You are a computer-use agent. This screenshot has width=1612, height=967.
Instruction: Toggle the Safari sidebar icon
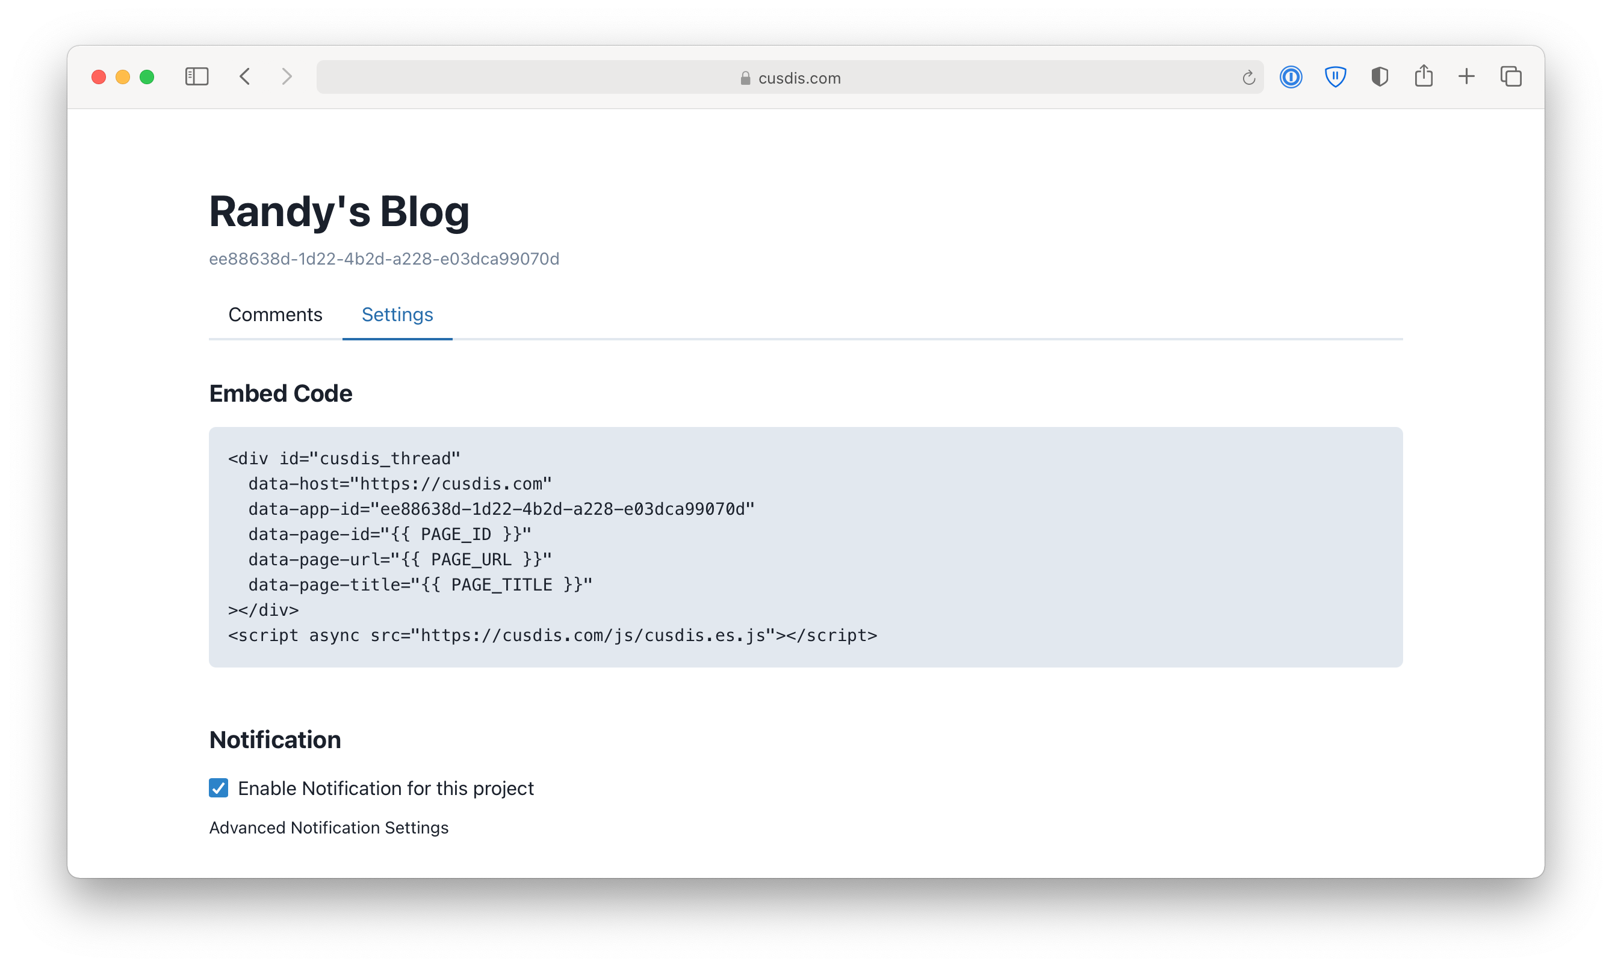(x=196, y=77)
